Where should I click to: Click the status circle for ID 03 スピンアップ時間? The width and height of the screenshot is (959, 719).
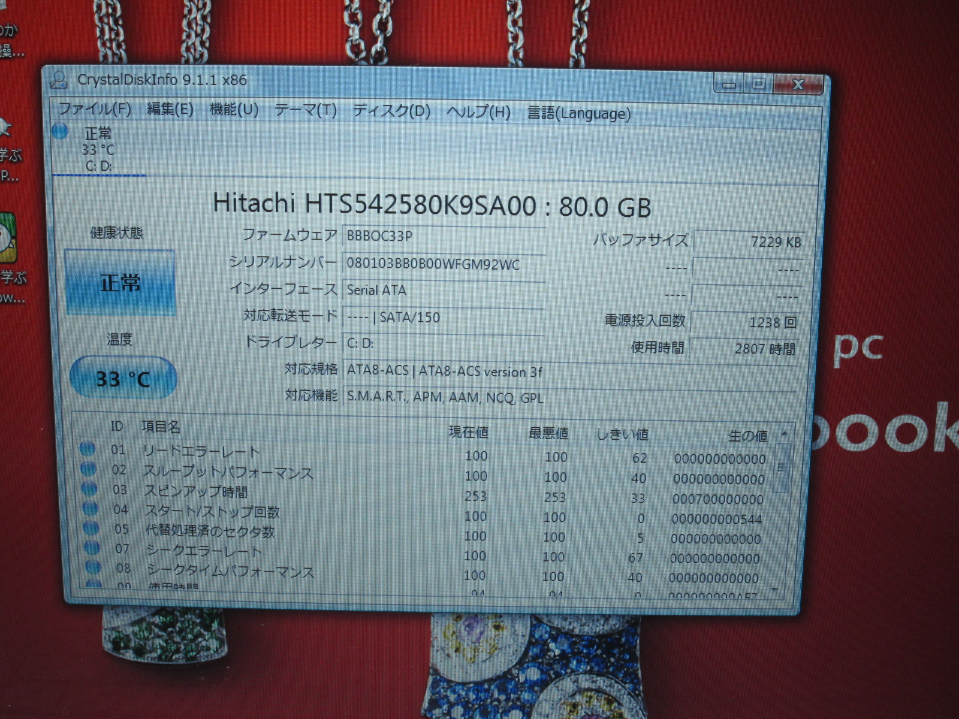click(x=89, y=488)
